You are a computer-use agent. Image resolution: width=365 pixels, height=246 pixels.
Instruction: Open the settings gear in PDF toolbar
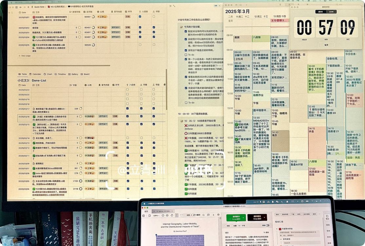(x=218, y=215)
